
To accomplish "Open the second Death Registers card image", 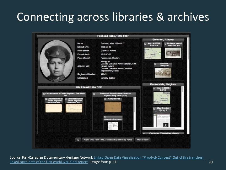I will point(74,108).
